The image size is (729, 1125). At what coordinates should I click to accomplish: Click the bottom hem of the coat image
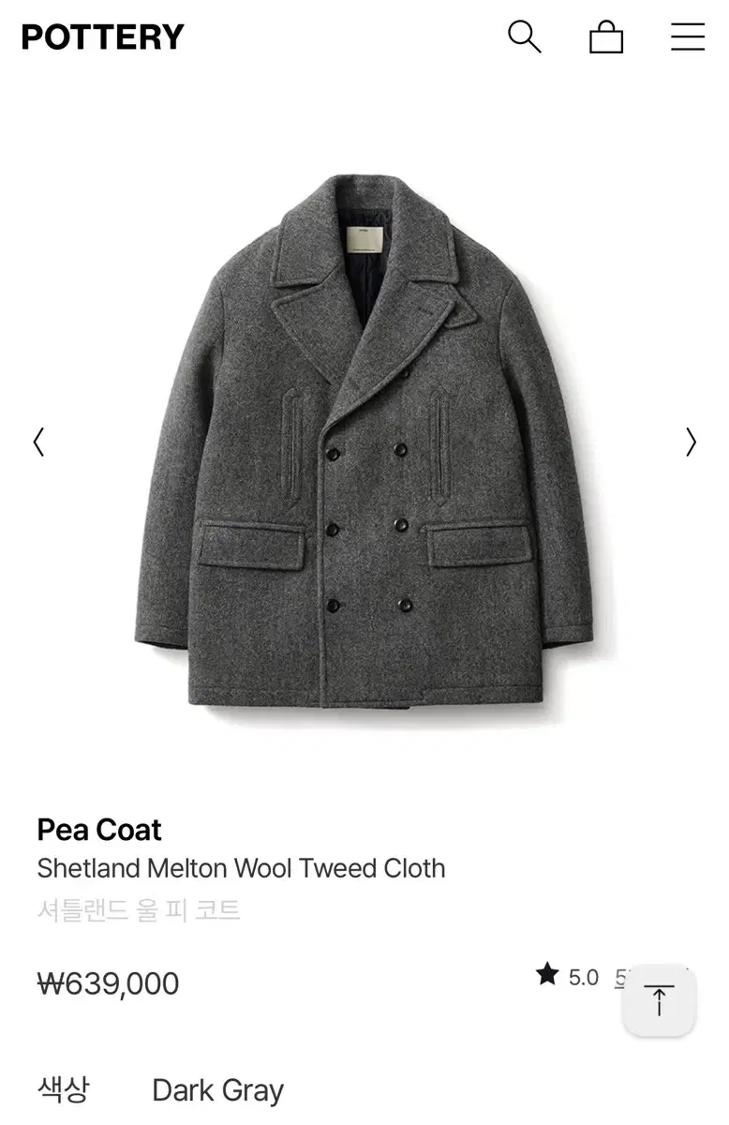point(365,699)
